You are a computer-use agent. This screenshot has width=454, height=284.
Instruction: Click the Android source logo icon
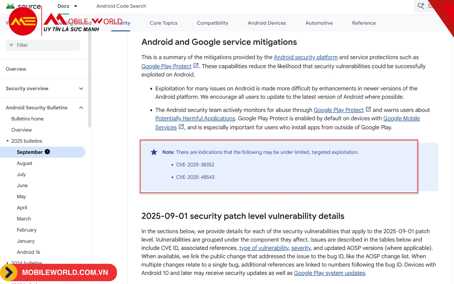point(10,6)
